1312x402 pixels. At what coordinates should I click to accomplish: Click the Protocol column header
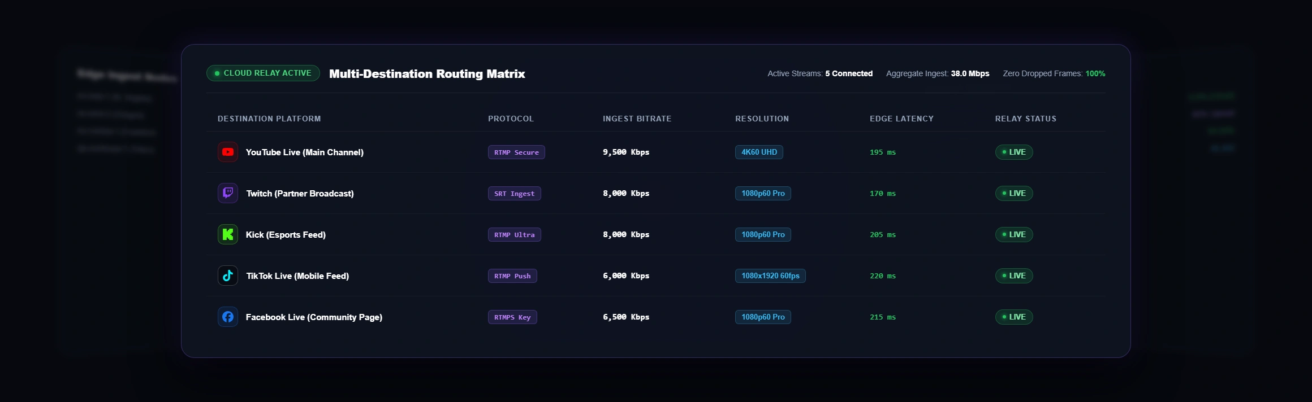pos(511,119)
